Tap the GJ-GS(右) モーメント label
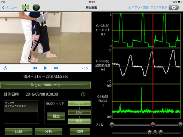The image size is (183, 137). [103, 30]
